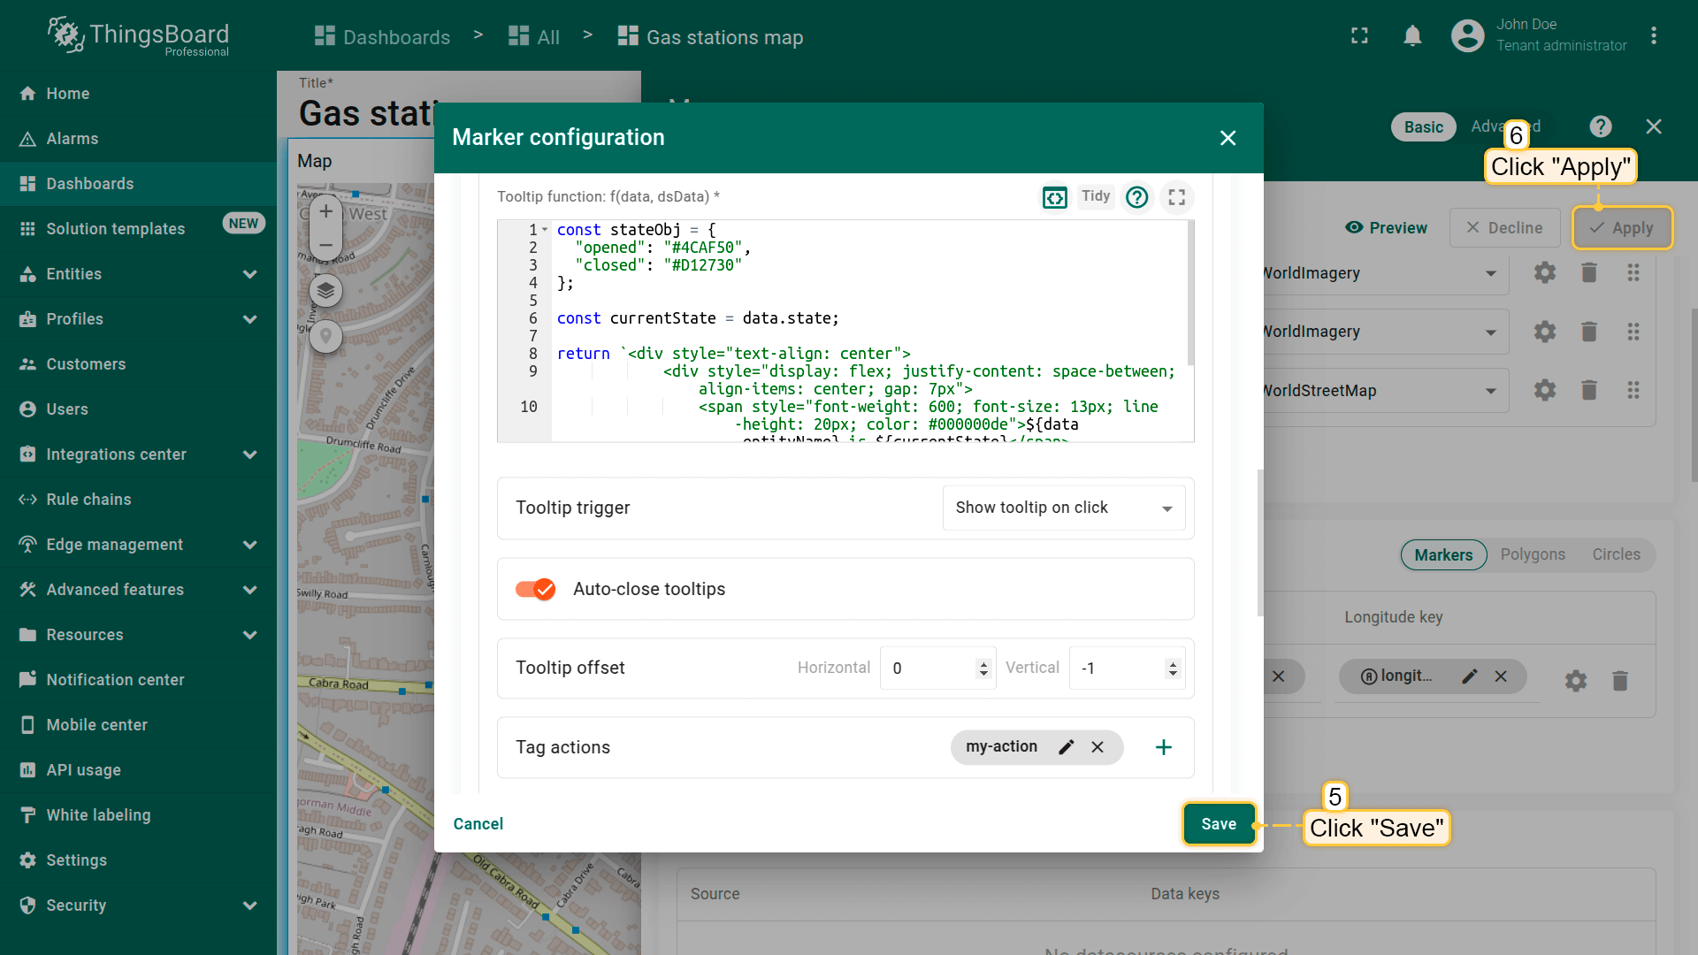Image resolution: width=1698 pixels, height=955 pixels.
Task: Add a new tag action
Action: point(1163,747)
